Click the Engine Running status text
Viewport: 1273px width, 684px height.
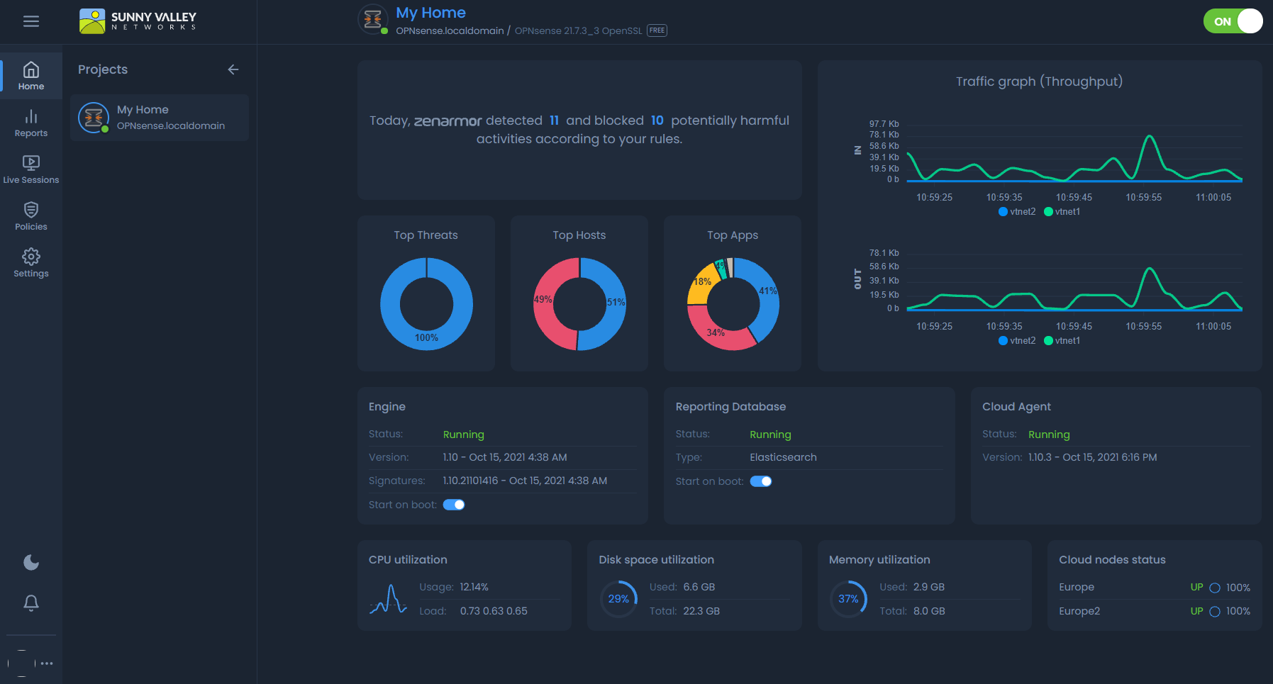pos(463,434)
